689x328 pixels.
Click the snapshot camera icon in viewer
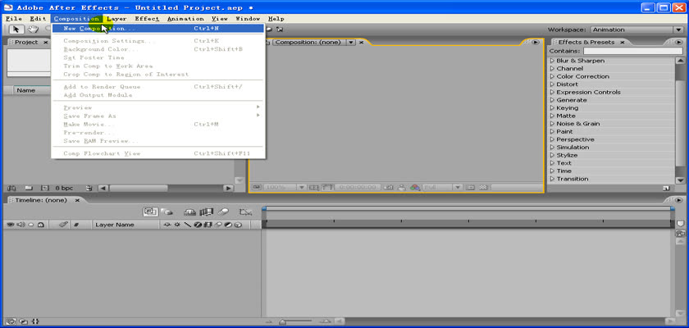389,188
